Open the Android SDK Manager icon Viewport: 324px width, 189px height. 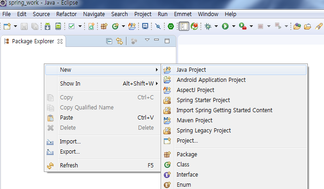tap(48, 26)
